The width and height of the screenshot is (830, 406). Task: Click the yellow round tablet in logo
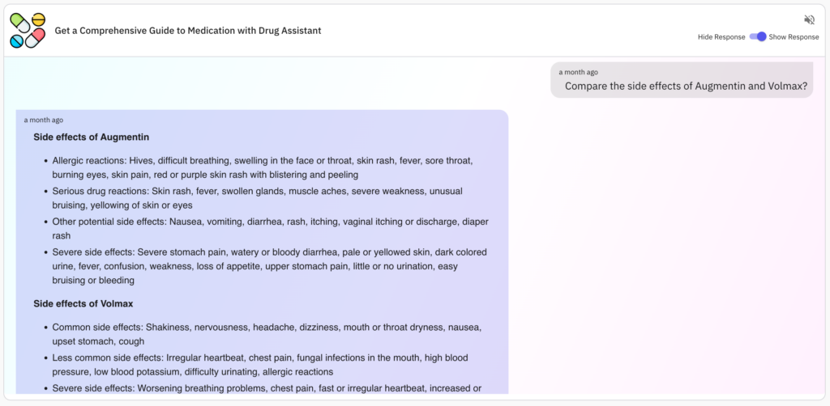pos(39,19)
